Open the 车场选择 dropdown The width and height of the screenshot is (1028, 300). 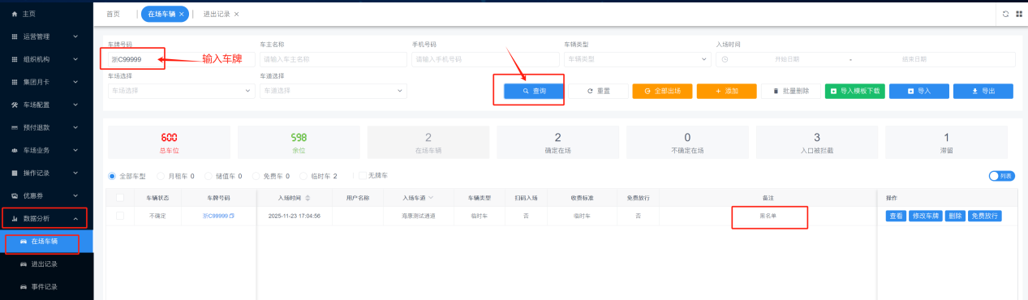(x=181, y=91)
